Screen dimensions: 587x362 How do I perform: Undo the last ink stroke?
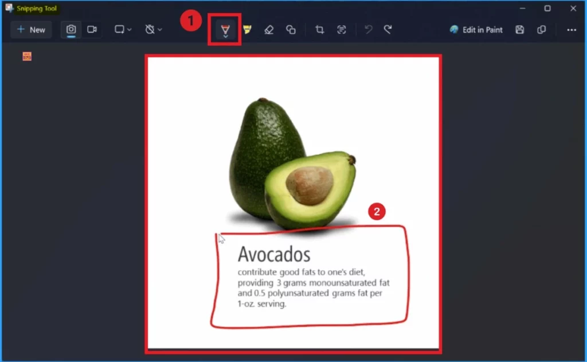(369, 30)
